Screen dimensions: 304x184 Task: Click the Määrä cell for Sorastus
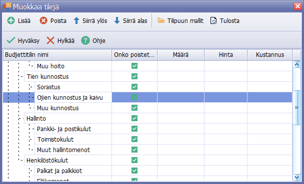(180, 87)
